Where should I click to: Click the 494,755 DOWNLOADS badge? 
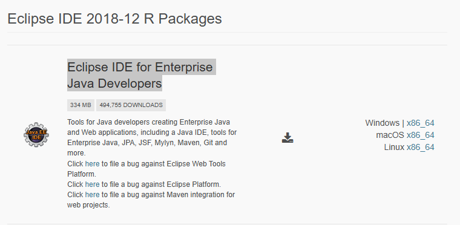point(131,105)
